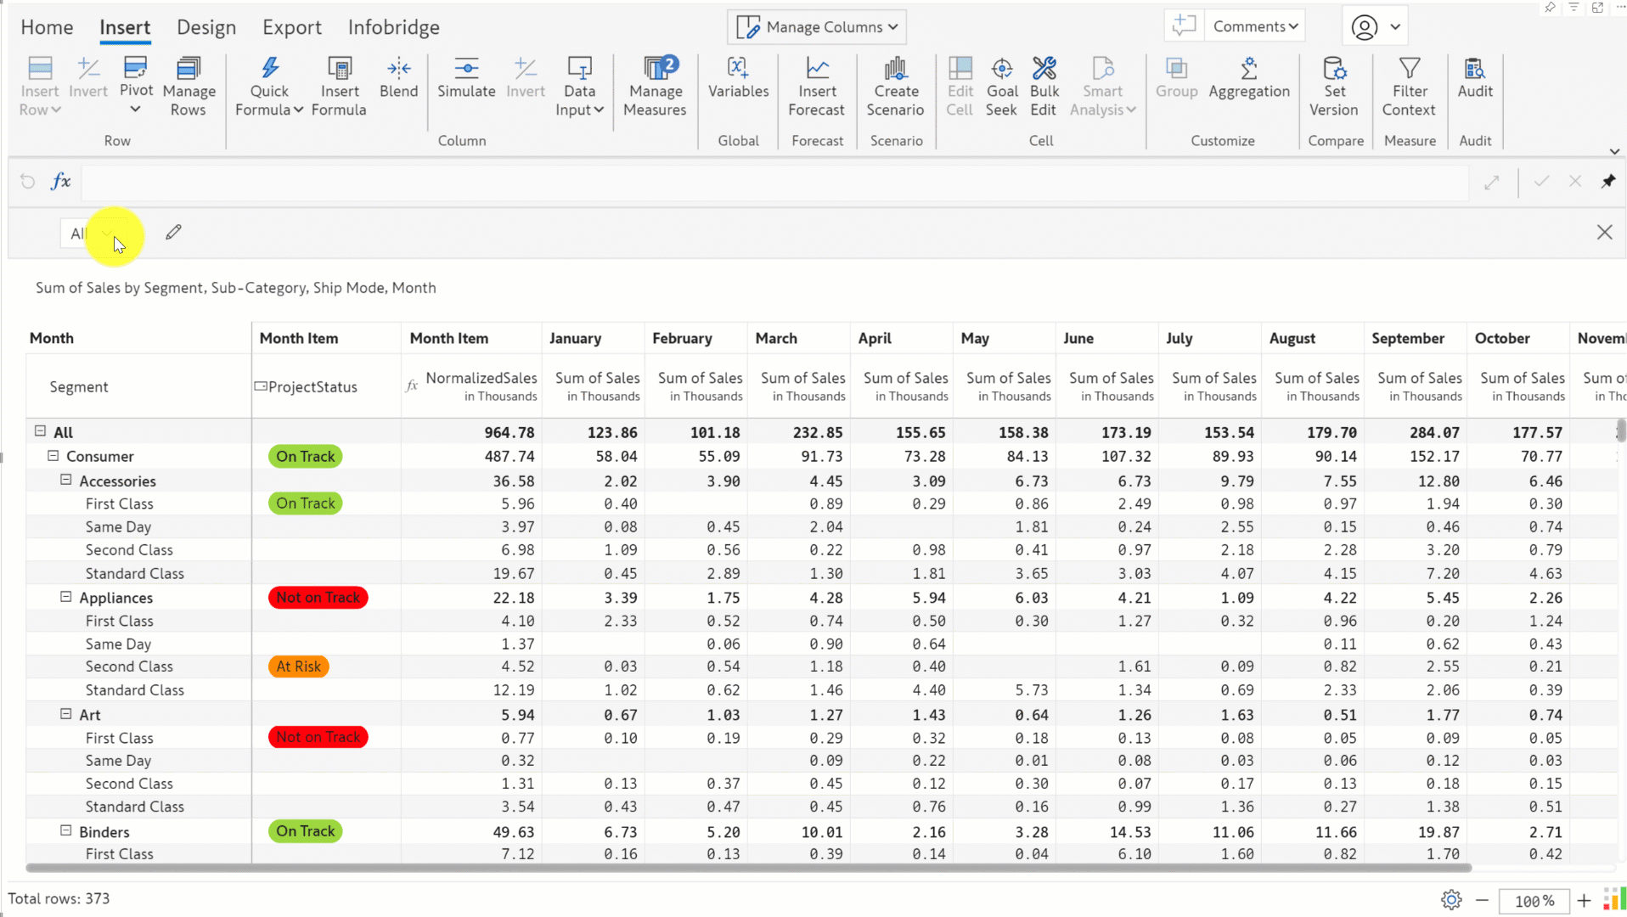Switch to the Design tab
Image resolution: width=1627 pixels, height=917 pixels.
coord(206,27)
